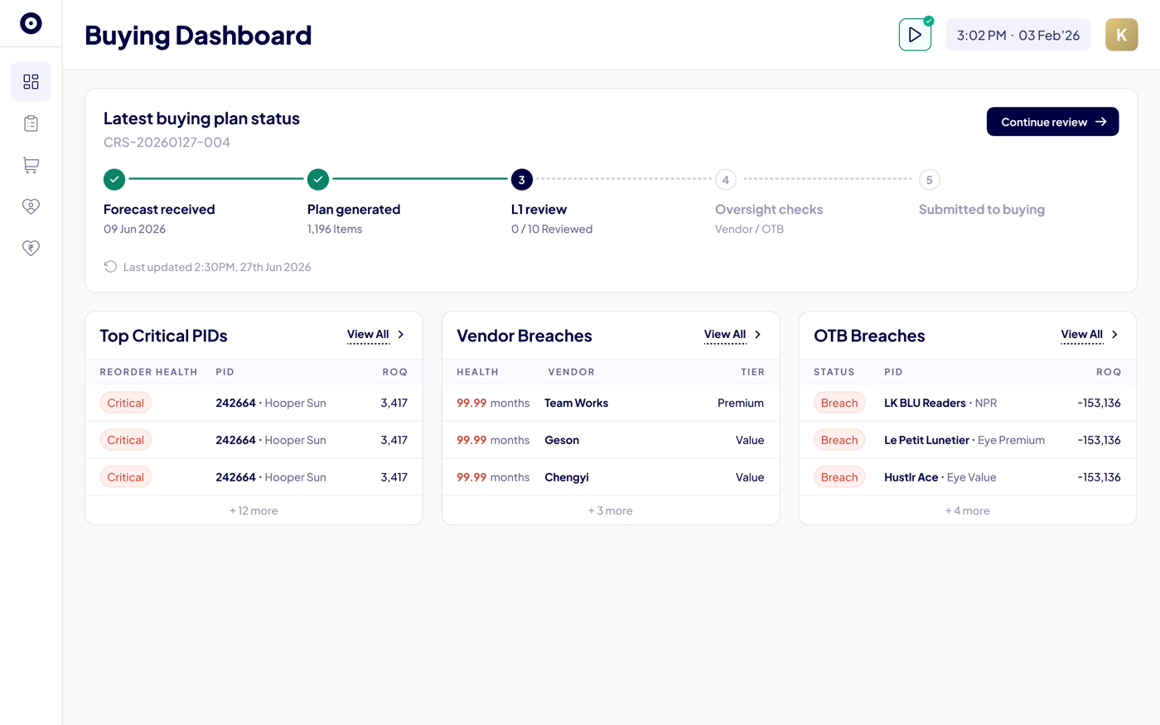Click the app logo in sidebar
Image resolution: width=1160 pixels, height=725 pixels.
click(31, 23)
